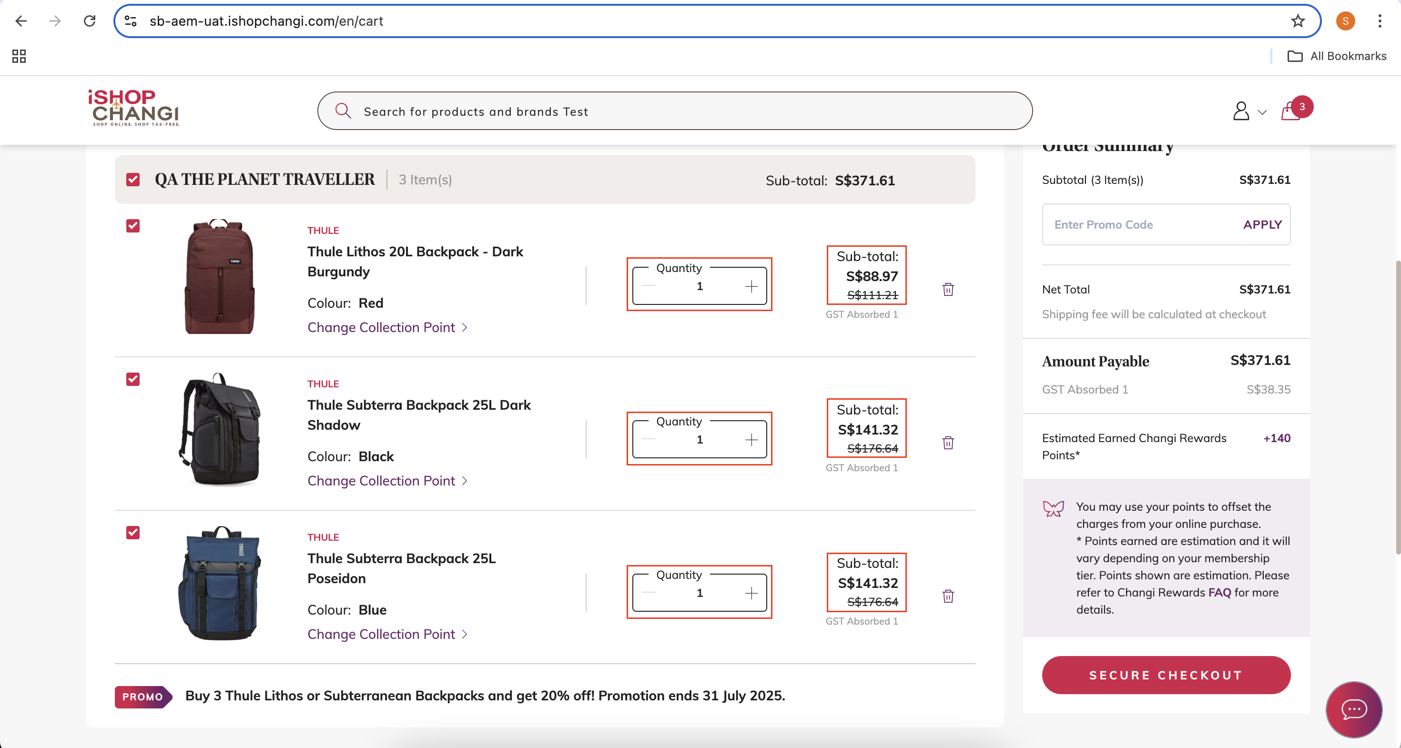Change Collection Point for Subterra Poseidon
The image size is (1401, 748).
[387, 634]
